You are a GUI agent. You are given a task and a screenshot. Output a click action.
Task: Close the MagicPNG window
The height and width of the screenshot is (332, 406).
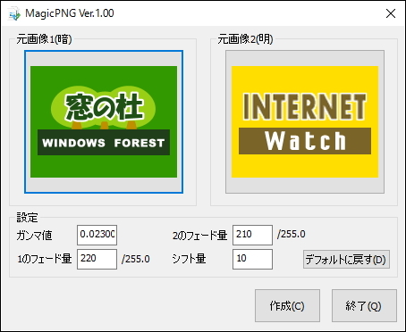[x=391, y=13]
